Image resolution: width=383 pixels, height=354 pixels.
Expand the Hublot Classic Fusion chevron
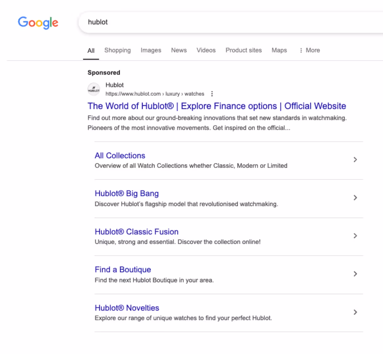point(355,236)
